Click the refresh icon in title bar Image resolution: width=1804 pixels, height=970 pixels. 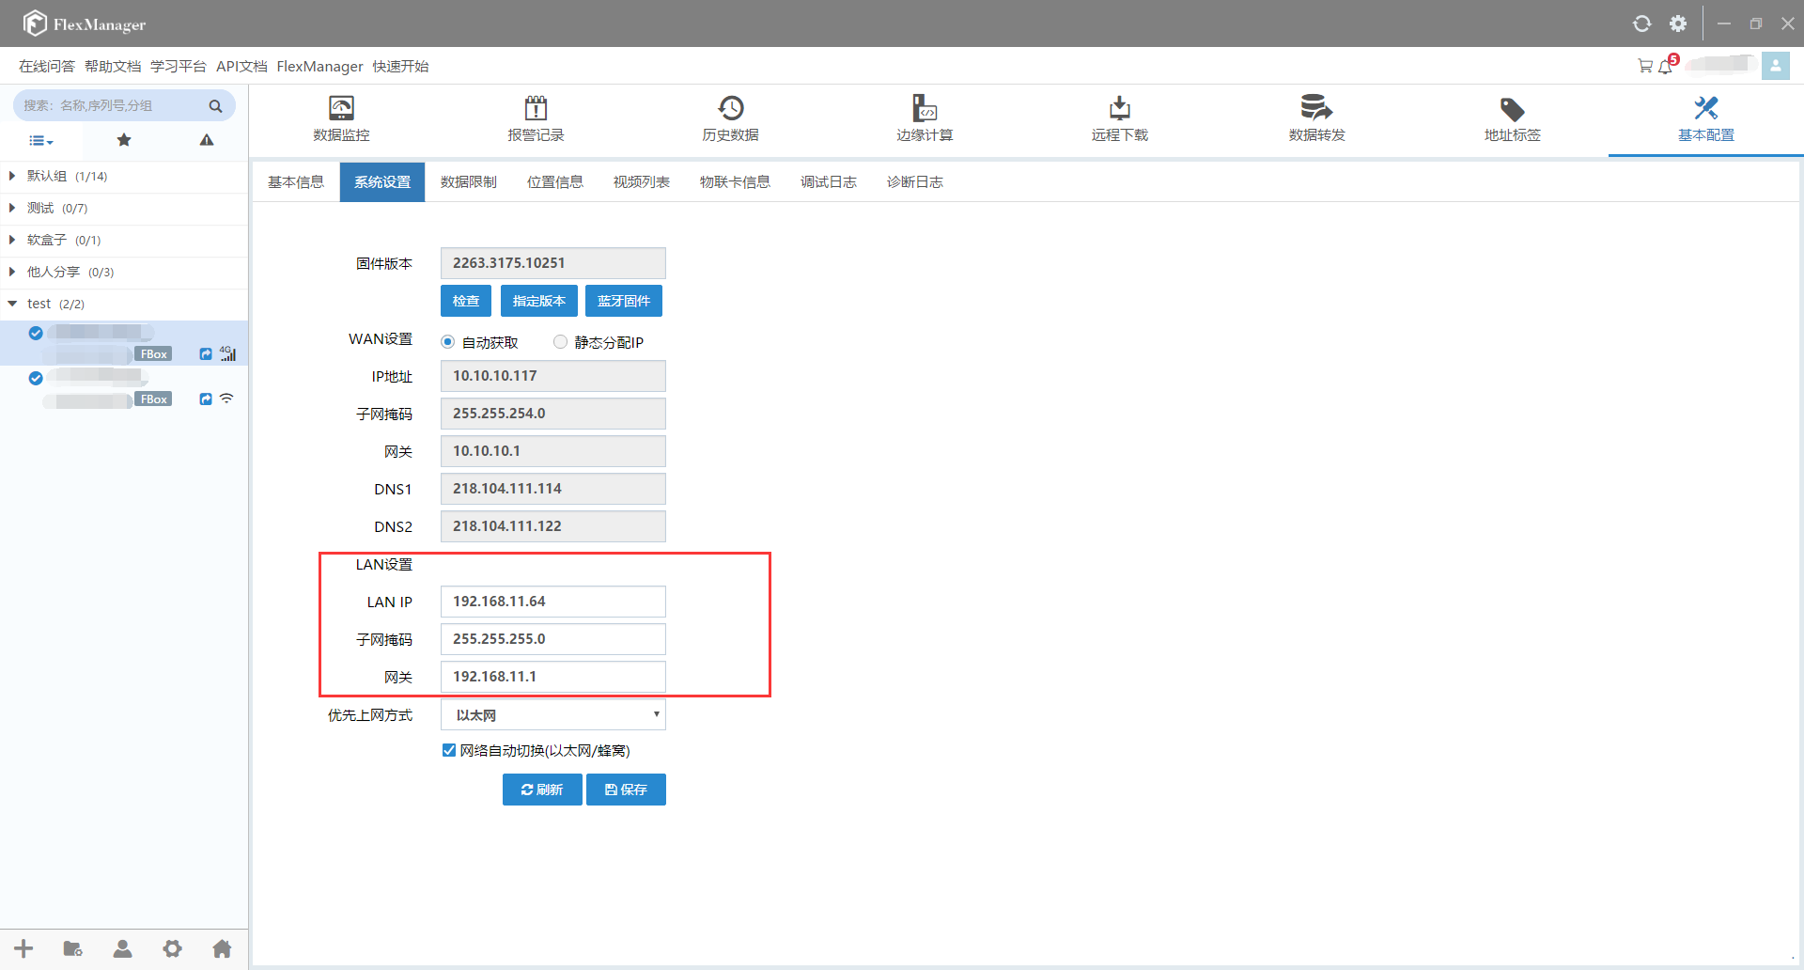coord(1641,23)
